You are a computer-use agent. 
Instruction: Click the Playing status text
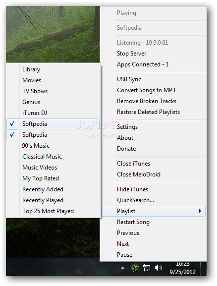(126, 13)
